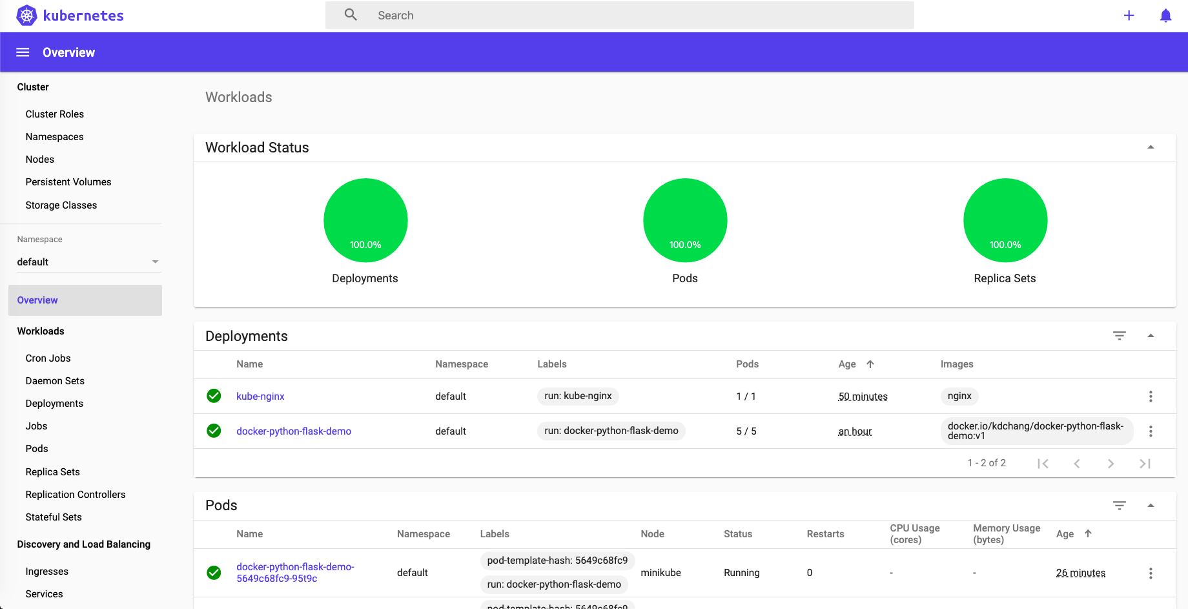Click the first 'pod-template-hash: 5649c68fc9' chip
This screenshot has height=609, width=1188.
pyautogui.click(x=557, y=561)
